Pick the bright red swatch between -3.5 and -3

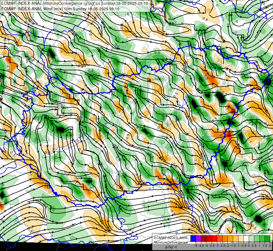coord(214,238)
